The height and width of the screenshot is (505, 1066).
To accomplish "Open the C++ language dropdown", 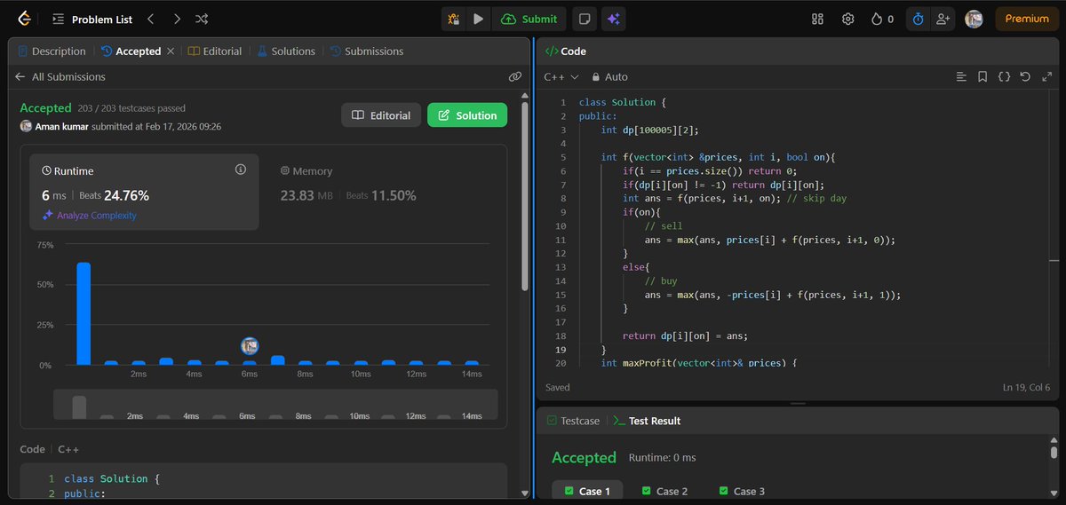I will tap(561, 77).
